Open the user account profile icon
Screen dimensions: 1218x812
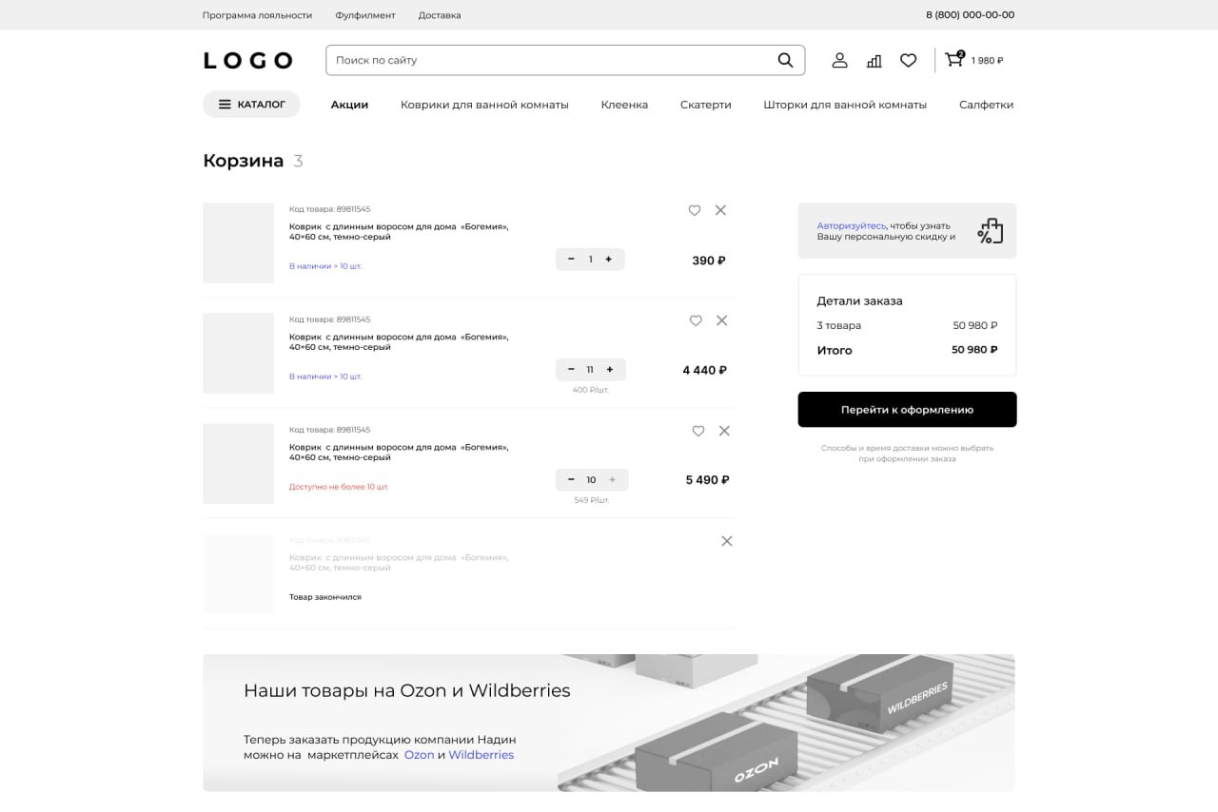click(839, 60)
